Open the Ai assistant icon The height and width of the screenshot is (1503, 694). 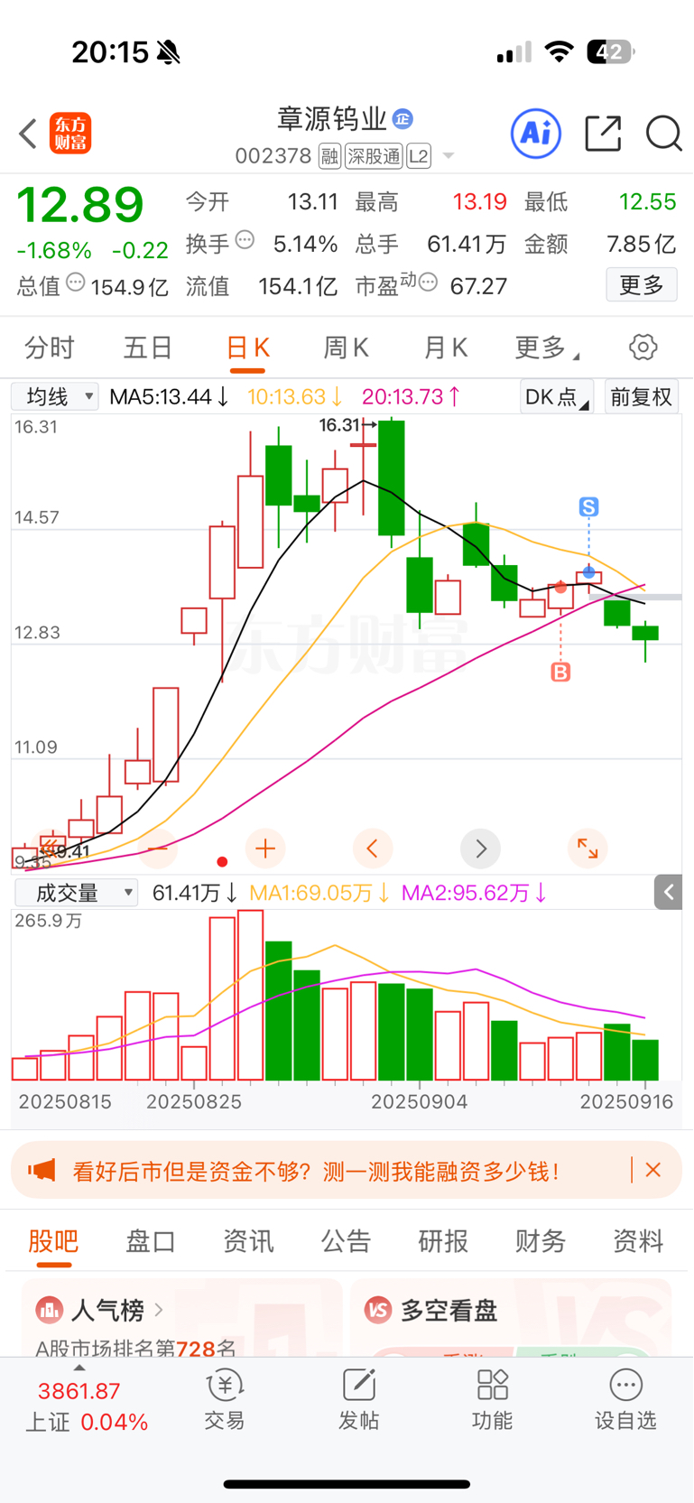coord(536,134)
